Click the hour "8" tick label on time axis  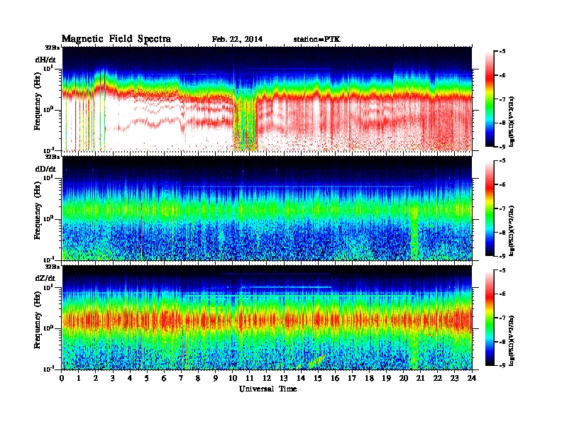(x=198, y=379)
